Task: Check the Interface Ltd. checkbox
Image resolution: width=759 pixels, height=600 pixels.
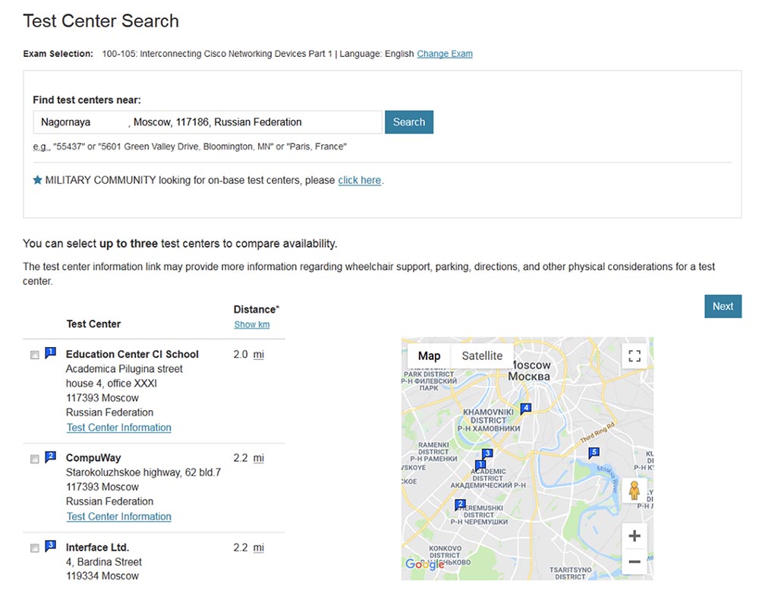Action: tap(35, 548)
